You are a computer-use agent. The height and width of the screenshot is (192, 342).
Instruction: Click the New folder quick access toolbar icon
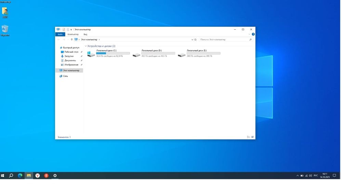coord(68,30)
